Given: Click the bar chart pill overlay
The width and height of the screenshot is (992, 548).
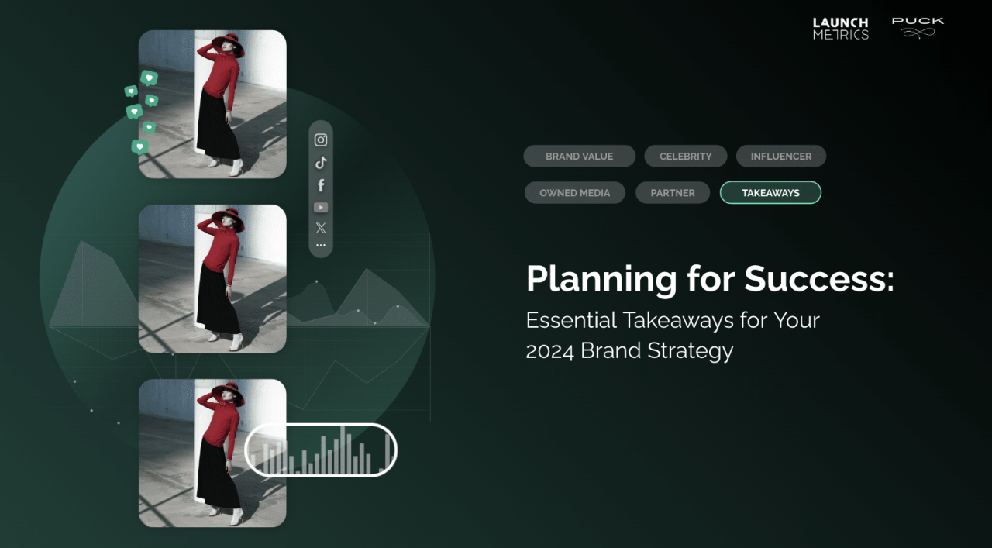Looking at the screenshot, I should (x=321, y=450).
